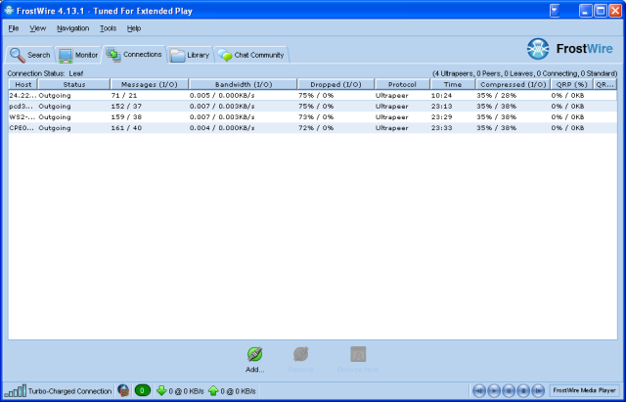This screenshot has height=402, width=626.
Task: Open the Library tab
Action: click(x=190, y=55)
